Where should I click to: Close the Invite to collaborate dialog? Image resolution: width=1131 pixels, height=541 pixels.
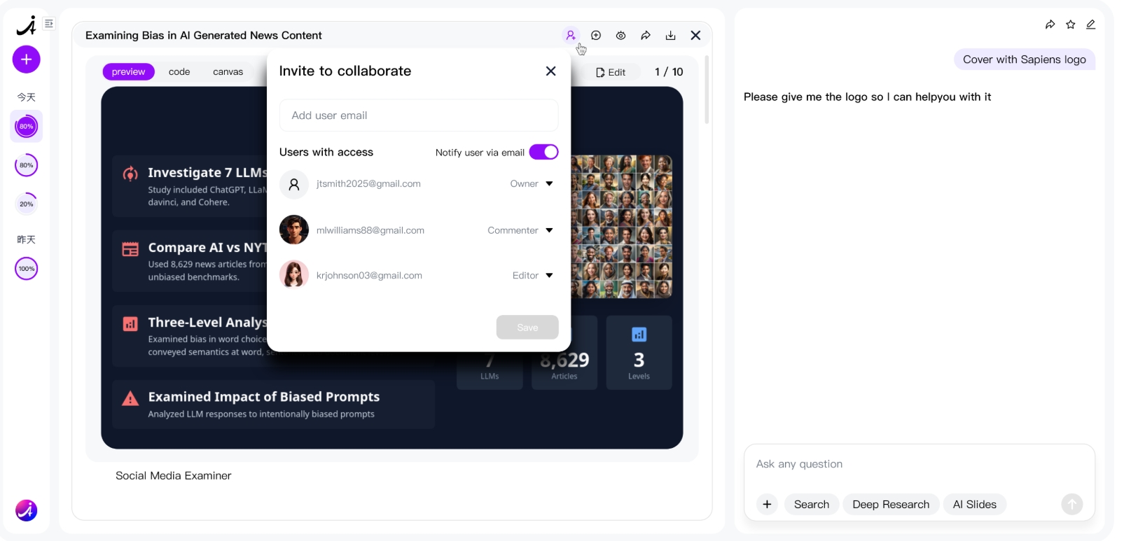click(x=550, y=71)
